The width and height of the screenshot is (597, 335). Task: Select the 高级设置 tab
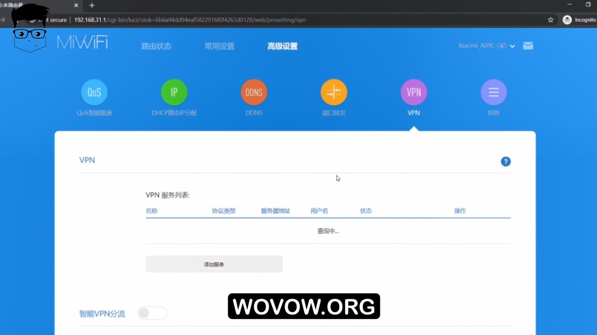282,46
